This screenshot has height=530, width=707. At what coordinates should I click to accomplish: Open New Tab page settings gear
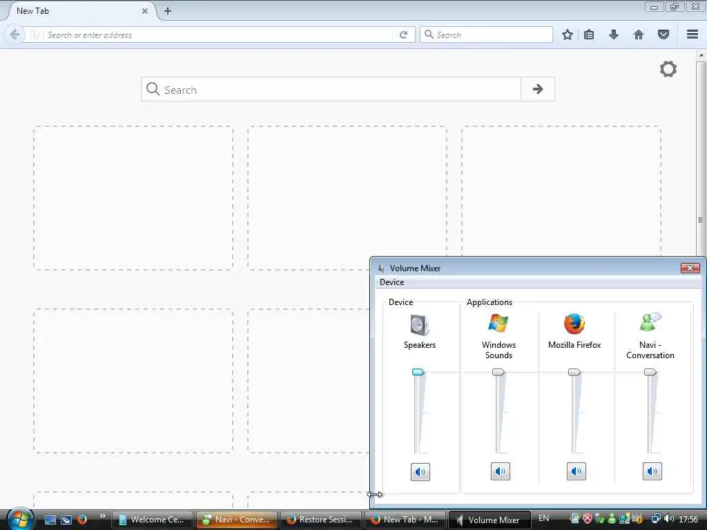[668, 69]
